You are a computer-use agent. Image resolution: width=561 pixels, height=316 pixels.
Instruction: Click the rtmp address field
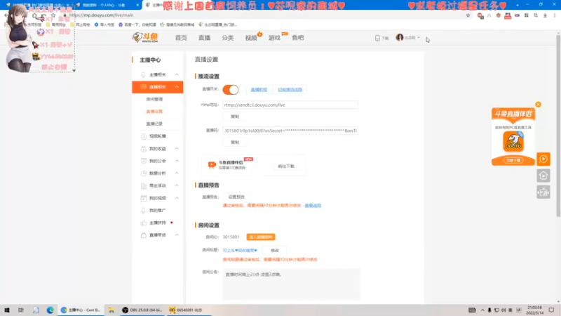click(290, 105)
